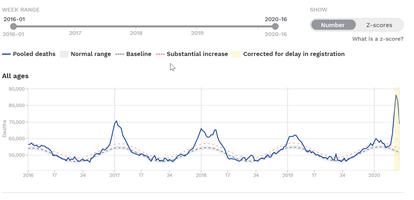Click the blue Pooled deaths line marker
Image resolution: width=414 pixels, height=200 pixels.
(6, 54)
